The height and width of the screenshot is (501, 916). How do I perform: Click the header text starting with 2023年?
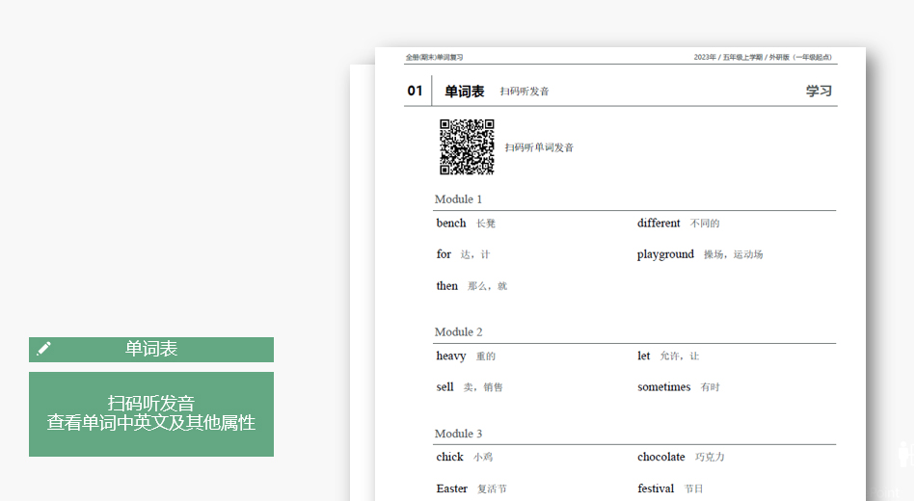click(x=762, y=58)
